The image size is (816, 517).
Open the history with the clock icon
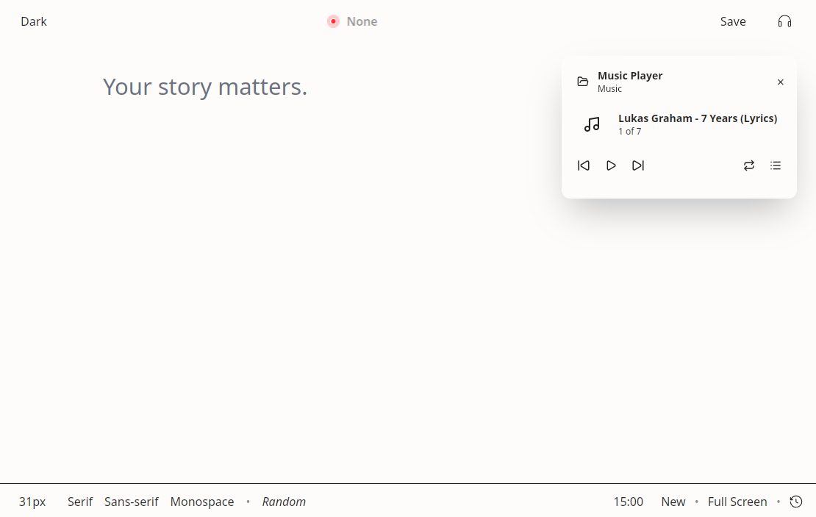[796, 502]
